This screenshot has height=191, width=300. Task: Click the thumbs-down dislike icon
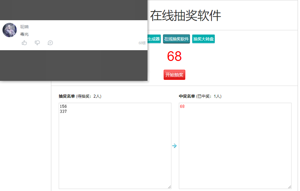coord(37,43)
